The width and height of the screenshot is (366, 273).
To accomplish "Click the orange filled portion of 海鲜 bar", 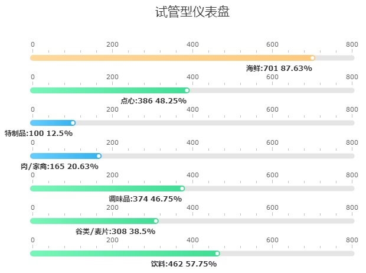I will (171, 58).
